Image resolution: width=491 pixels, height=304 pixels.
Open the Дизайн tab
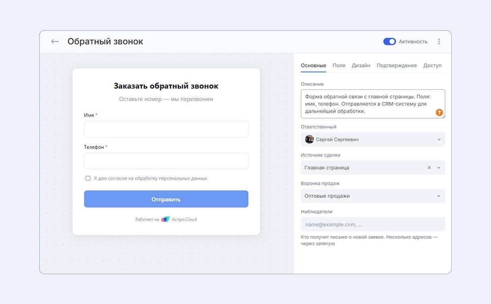(361, 65)
